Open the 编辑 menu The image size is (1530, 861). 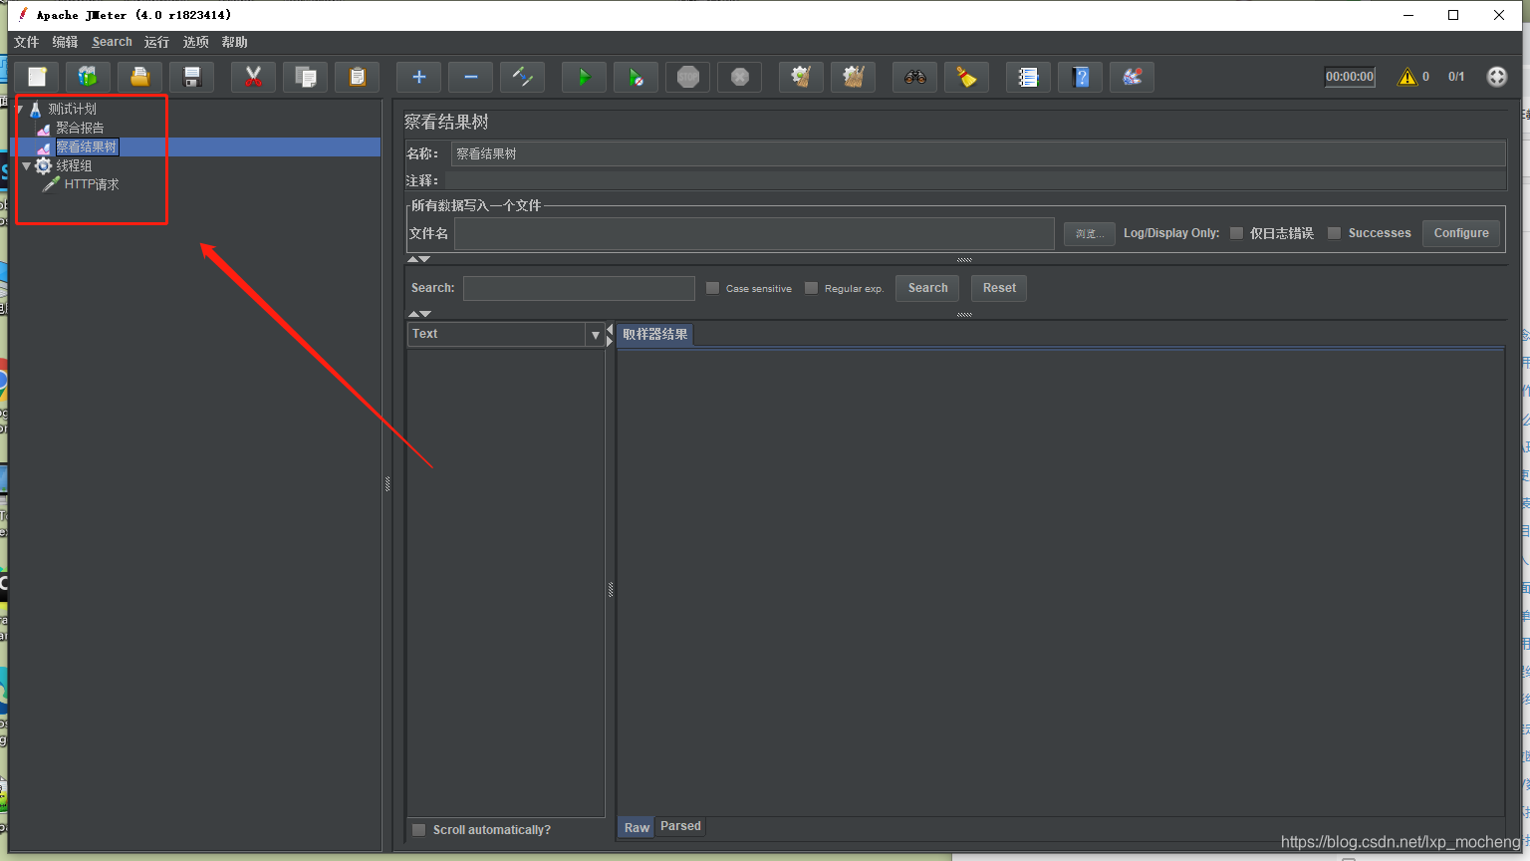click(65, 42)
